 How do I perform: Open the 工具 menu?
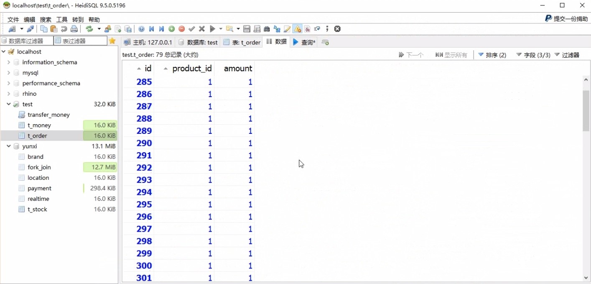tap(62, 20)
